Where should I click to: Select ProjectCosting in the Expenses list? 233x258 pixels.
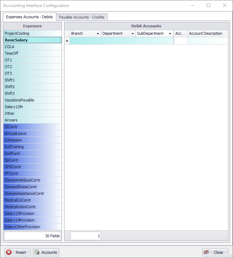click(x=33, y=33)
